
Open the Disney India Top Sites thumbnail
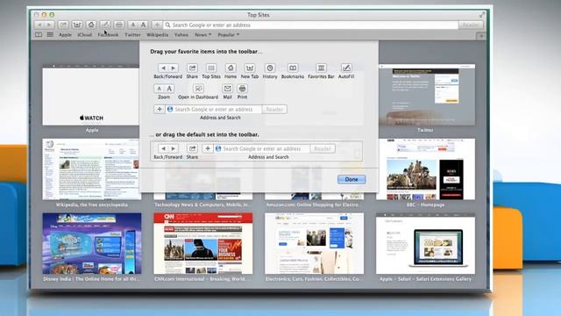[x=91, y=244]
